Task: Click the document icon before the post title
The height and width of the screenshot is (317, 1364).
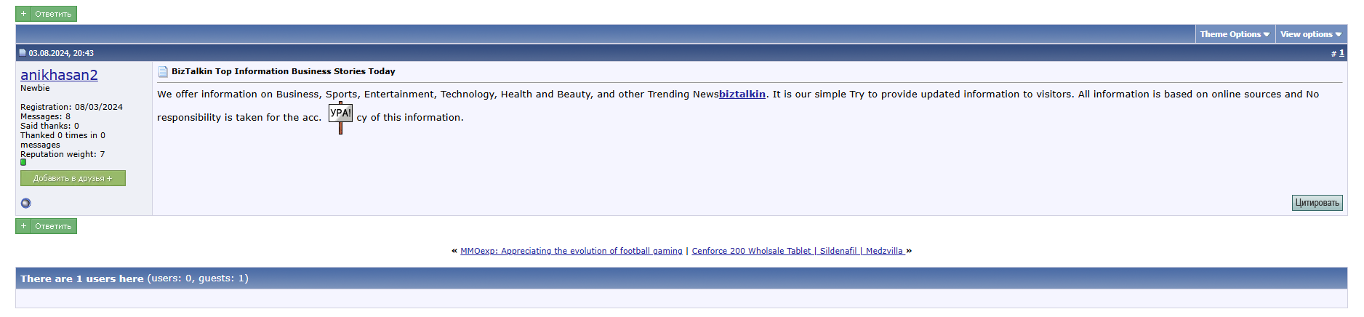Action: pyautogui.click(x=163, y=71)
